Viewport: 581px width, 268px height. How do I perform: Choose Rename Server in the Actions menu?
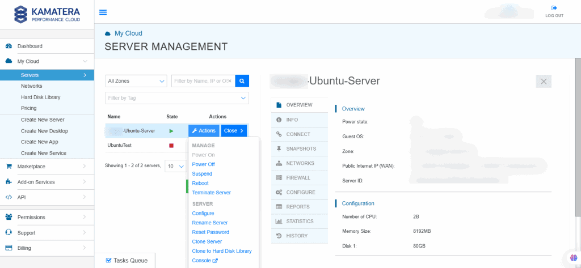[210, 223]
